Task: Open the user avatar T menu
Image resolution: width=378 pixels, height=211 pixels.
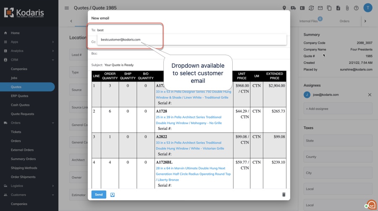Action: pos(368,8)
